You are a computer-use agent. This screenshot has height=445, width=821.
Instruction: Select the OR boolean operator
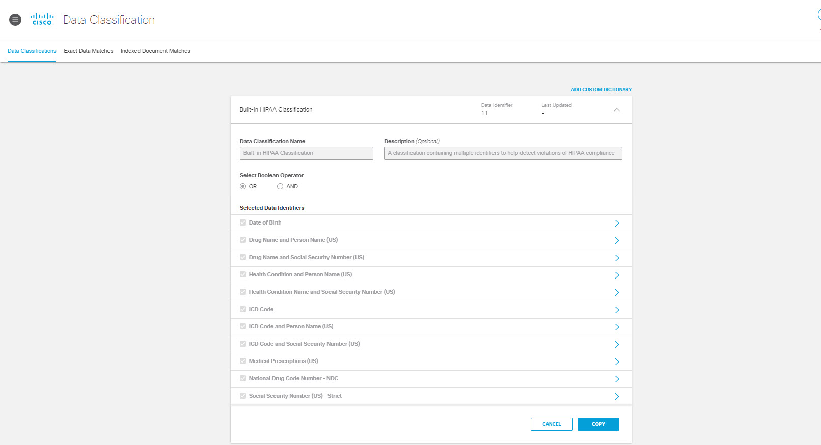tap(243, 186)
